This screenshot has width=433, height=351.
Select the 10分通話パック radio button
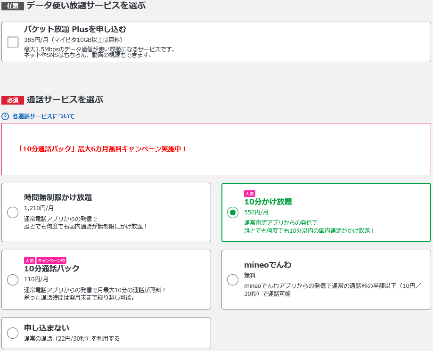click(13, 280)
